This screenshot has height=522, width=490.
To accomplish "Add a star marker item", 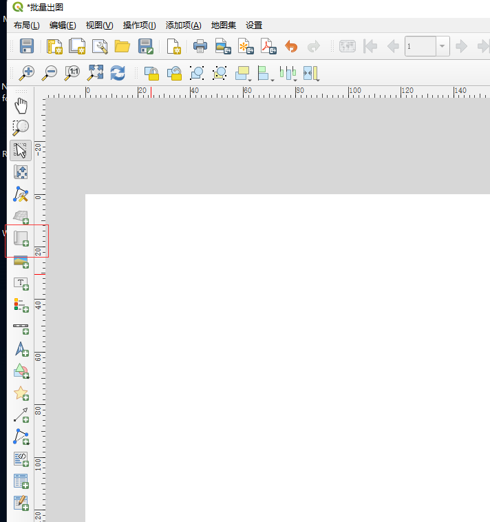I will point(21,393).
